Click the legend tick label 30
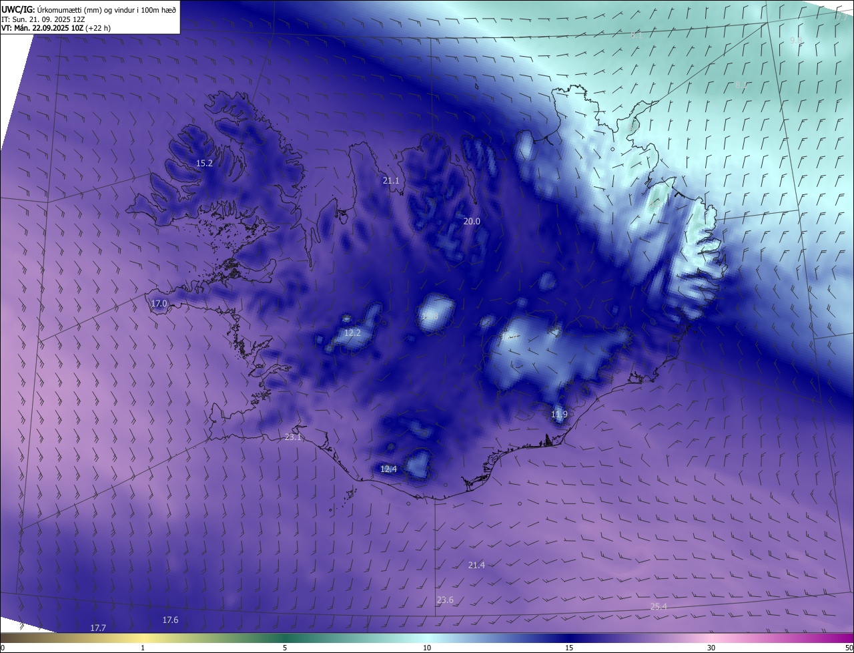 [x=711, y=648]
